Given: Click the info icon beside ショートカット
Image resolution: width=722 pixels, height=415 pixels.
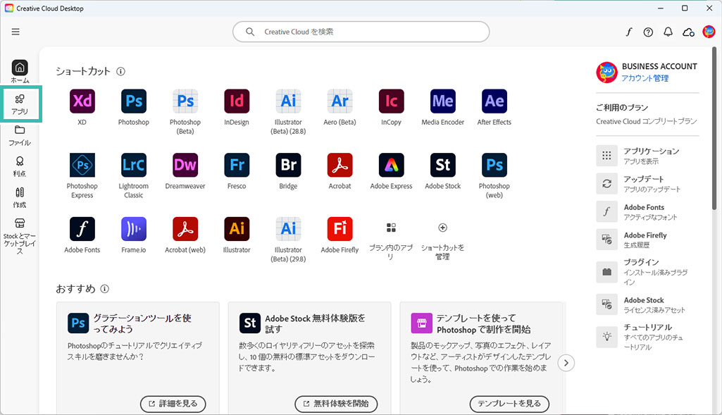Looking at the screenshot, I should [120, 71].
